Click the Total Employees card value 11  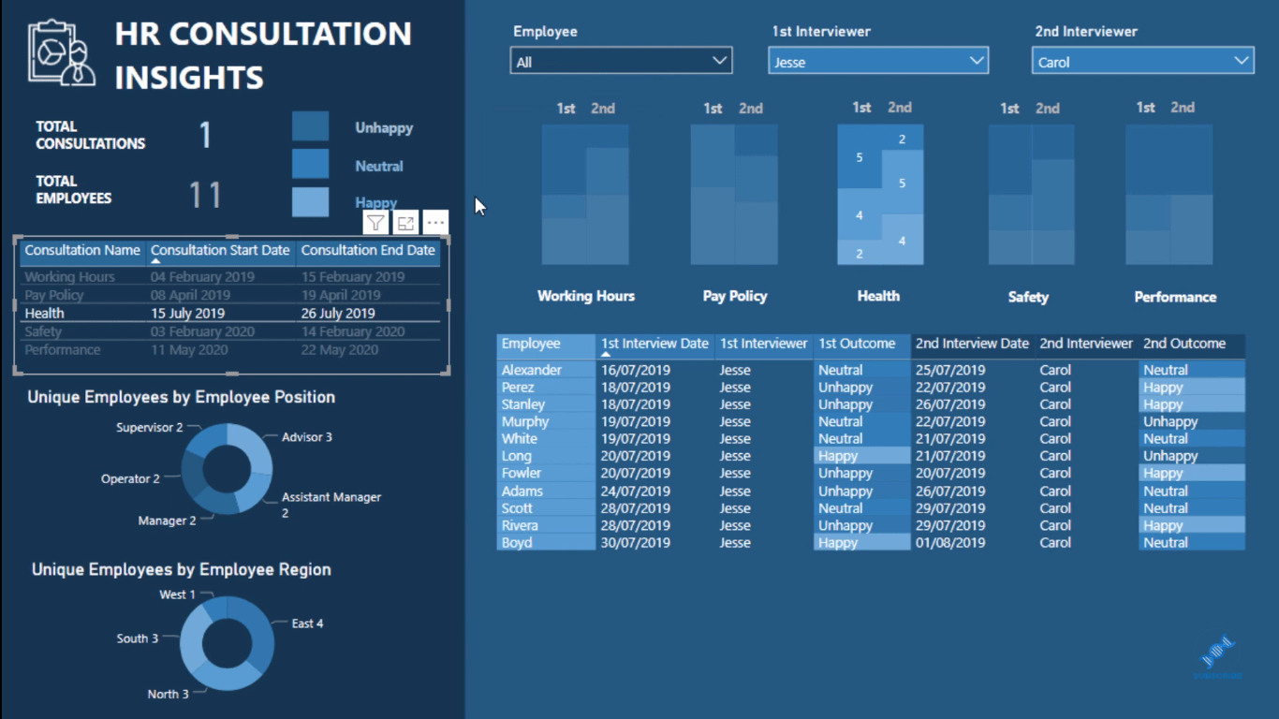pos(205,196)
